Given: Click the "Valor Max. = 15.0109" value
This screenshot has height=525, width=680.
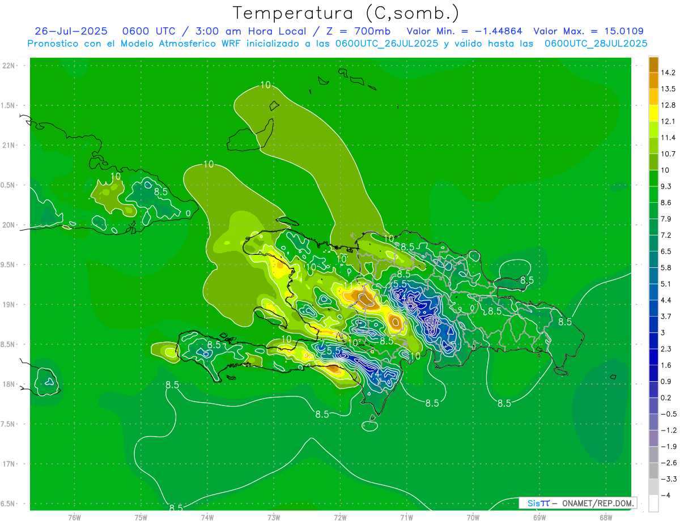Looking at the screenshot, I should click(588, 31).
